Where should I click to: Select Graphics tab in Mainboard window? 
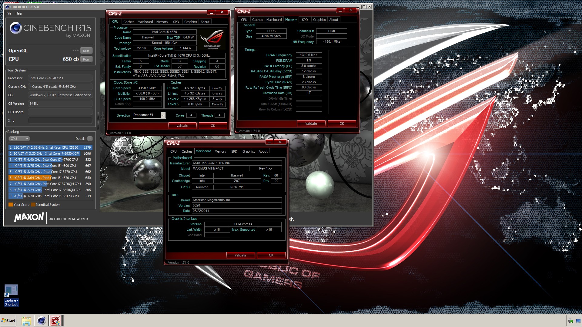249,151
